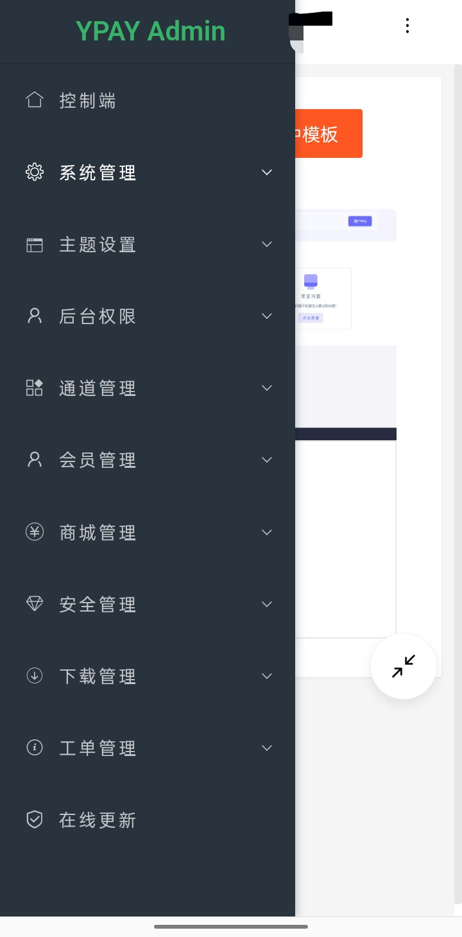462x937 pixels.
Task: Click the yen icon beside 商城管理
Action: [x=35, y=532]
